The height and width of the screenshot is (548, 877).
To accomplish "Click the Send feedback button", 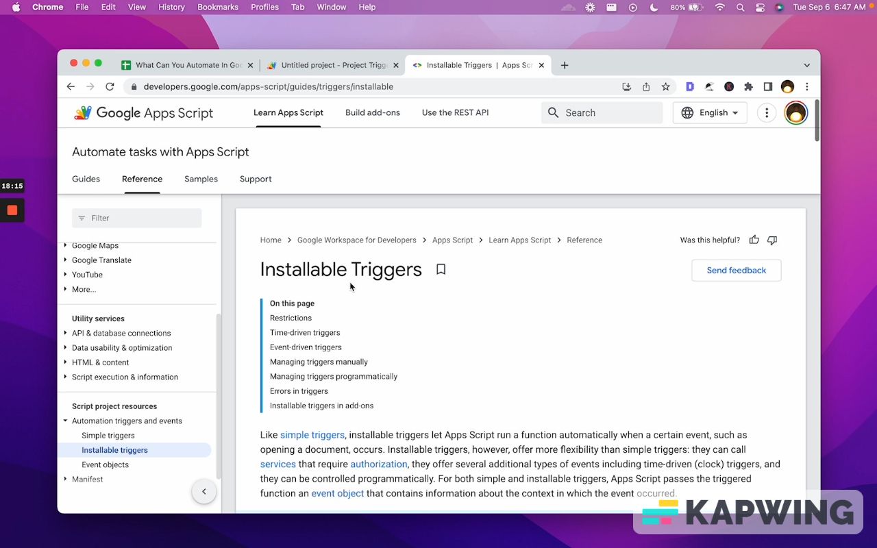I will (x=737, y=271).
